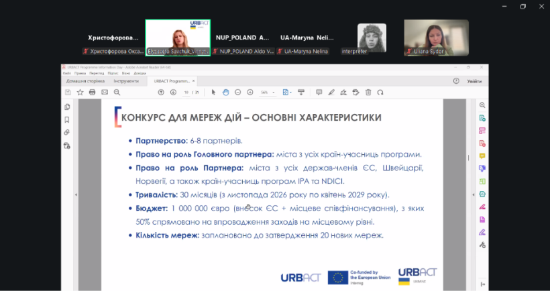The image size is (550, 291).
Task: Open the Перегляд menu
Action: click(97, 73)
